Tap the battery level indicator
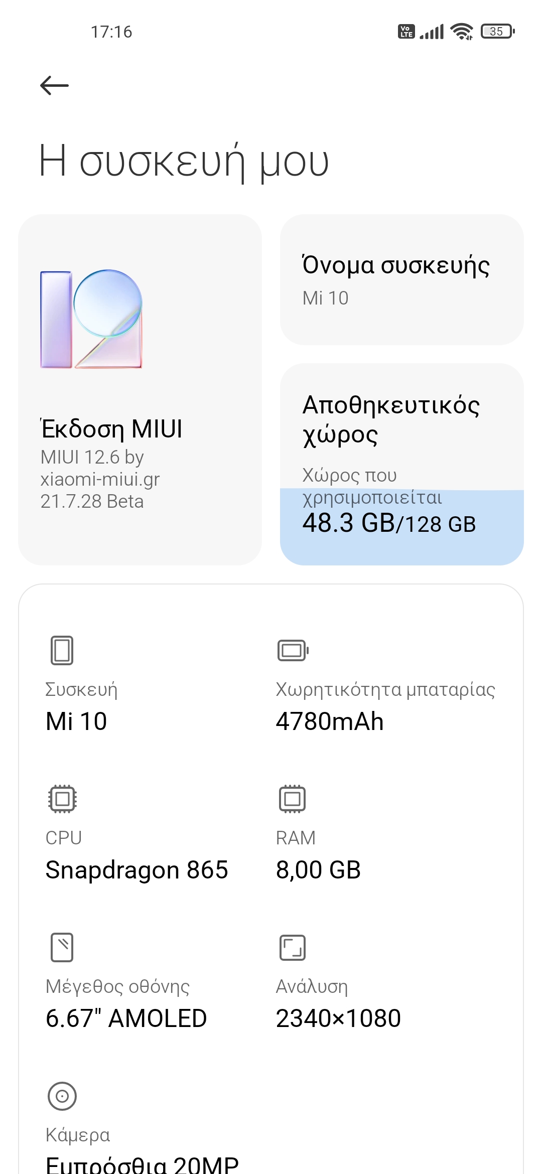The image size is (542, 1174). point(497,32)
